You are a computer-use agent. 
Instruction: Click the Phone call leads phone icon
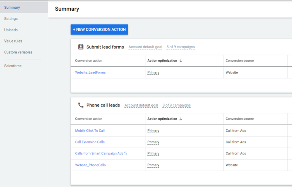(x=81, y=105)
